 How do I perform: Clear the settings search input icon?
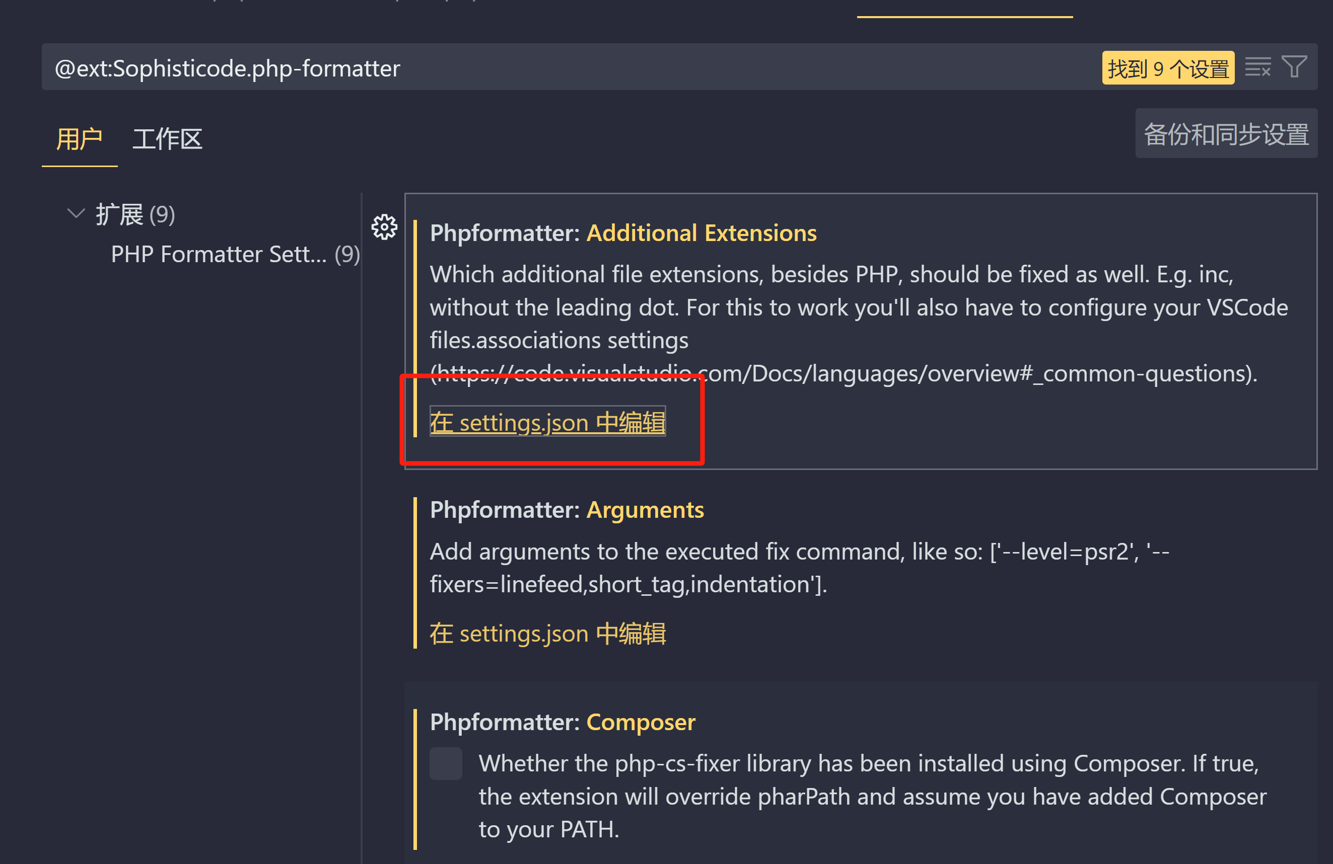(1257, 67)
